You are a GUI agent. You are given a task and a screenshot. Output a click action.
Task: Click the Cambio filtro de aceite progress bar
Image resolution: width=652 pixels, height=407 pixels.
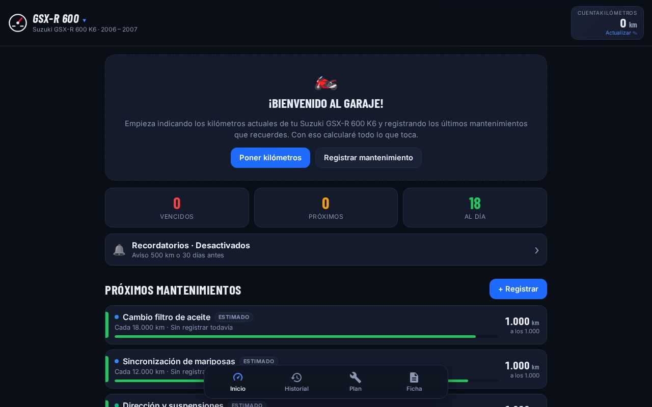coord(307,336)
